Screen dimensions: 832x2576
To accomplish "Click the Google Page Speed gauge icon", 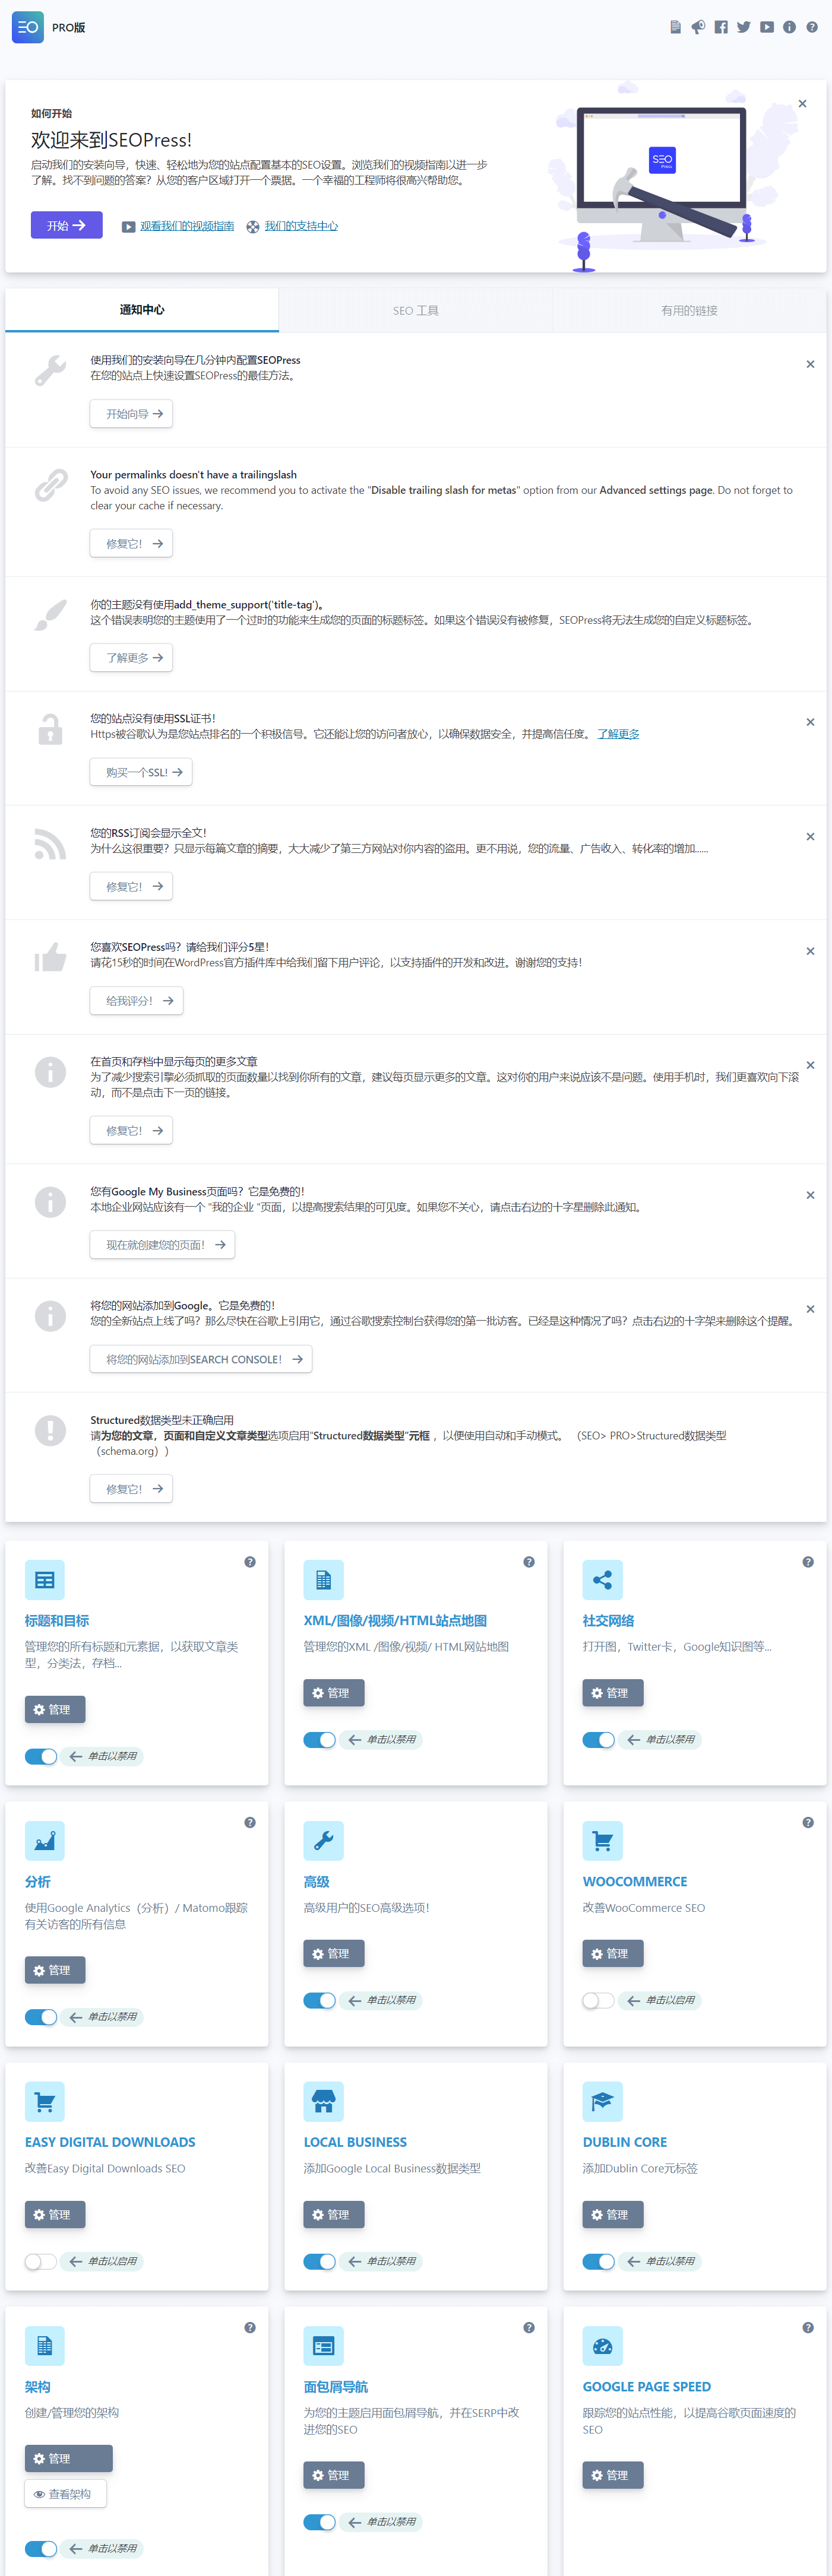I will (603, 2346).
